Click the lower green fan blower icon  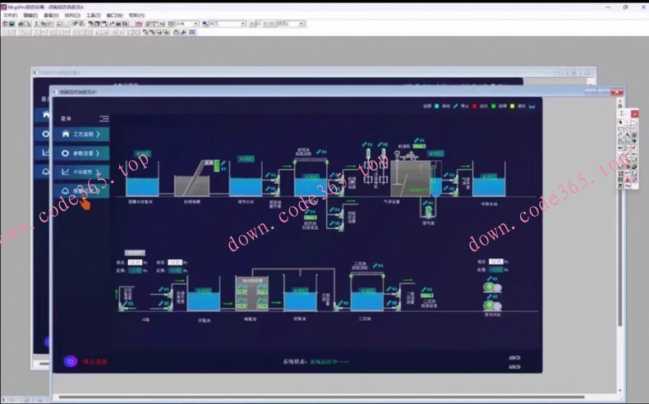[491, 305]
